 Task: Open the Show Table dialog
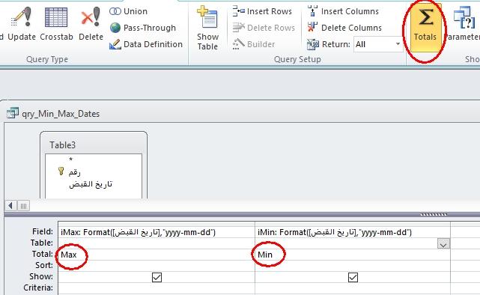(207, 28)
